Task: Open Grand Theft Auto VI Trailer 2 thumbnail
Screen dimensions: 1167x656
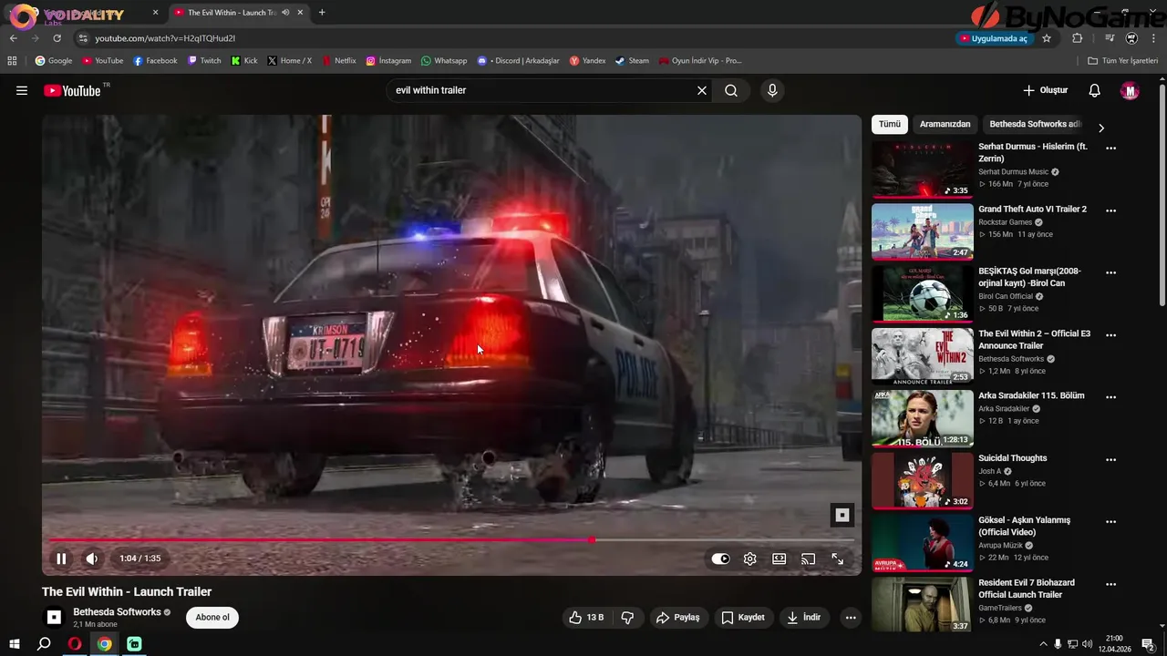Action: click(x=922, y=231)
